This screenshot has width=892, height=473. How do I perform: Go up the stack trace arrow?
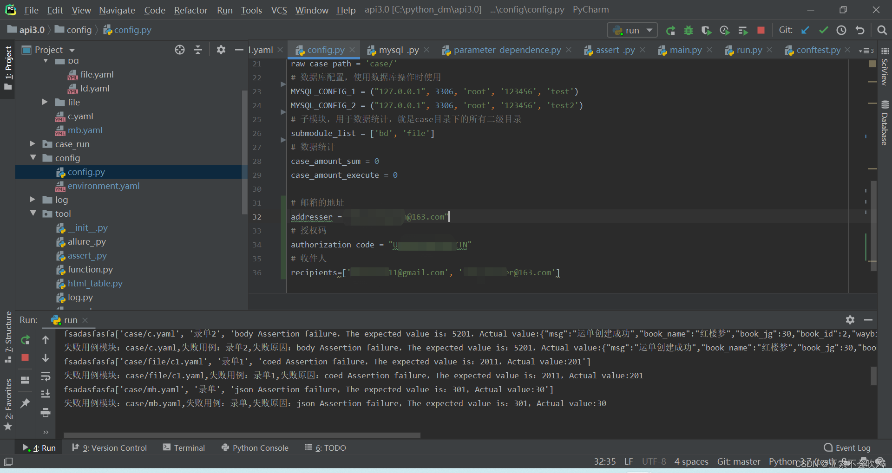coord(46,340)
